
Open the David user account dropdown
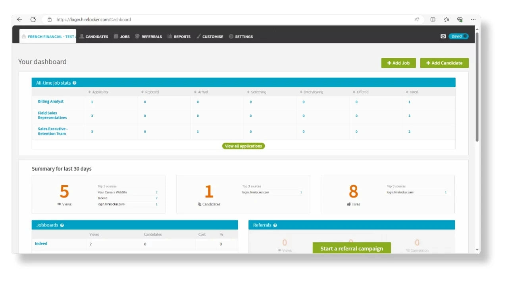(x=458, y=36)
